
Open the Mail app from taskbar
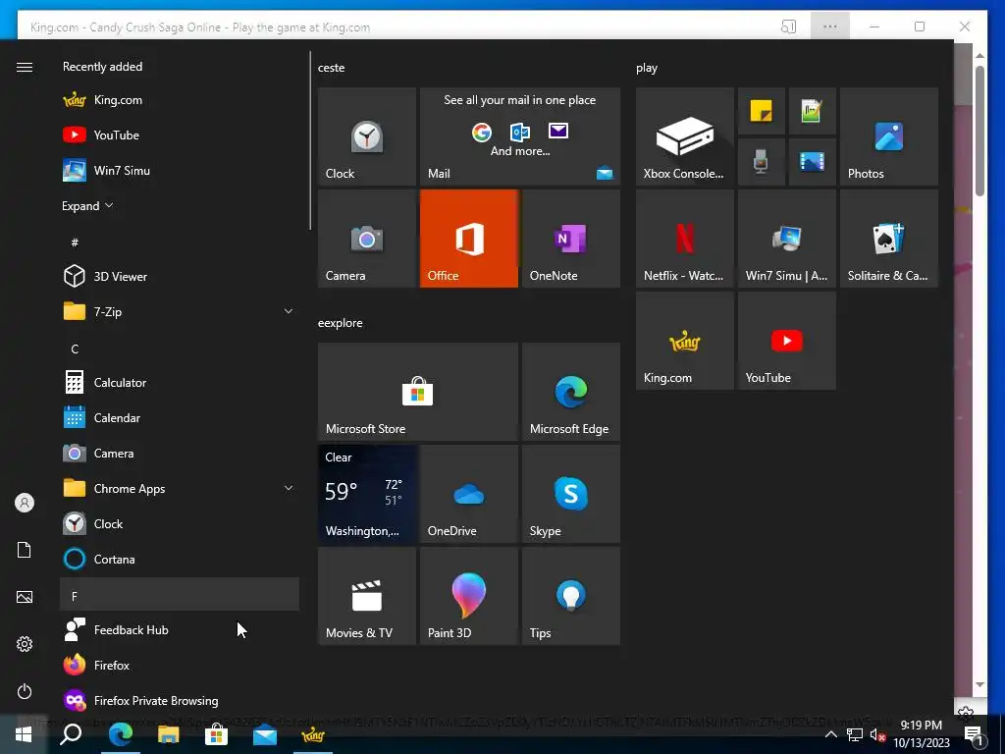[x=265, y=734]
